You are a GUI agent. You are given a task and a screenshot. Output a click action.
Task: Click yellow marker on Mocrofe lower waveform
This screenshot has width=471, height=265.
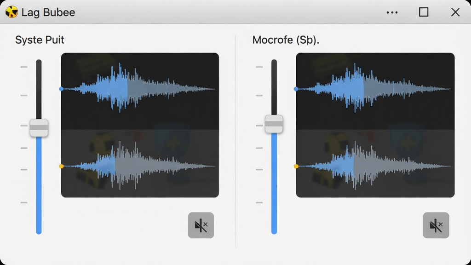296,166
